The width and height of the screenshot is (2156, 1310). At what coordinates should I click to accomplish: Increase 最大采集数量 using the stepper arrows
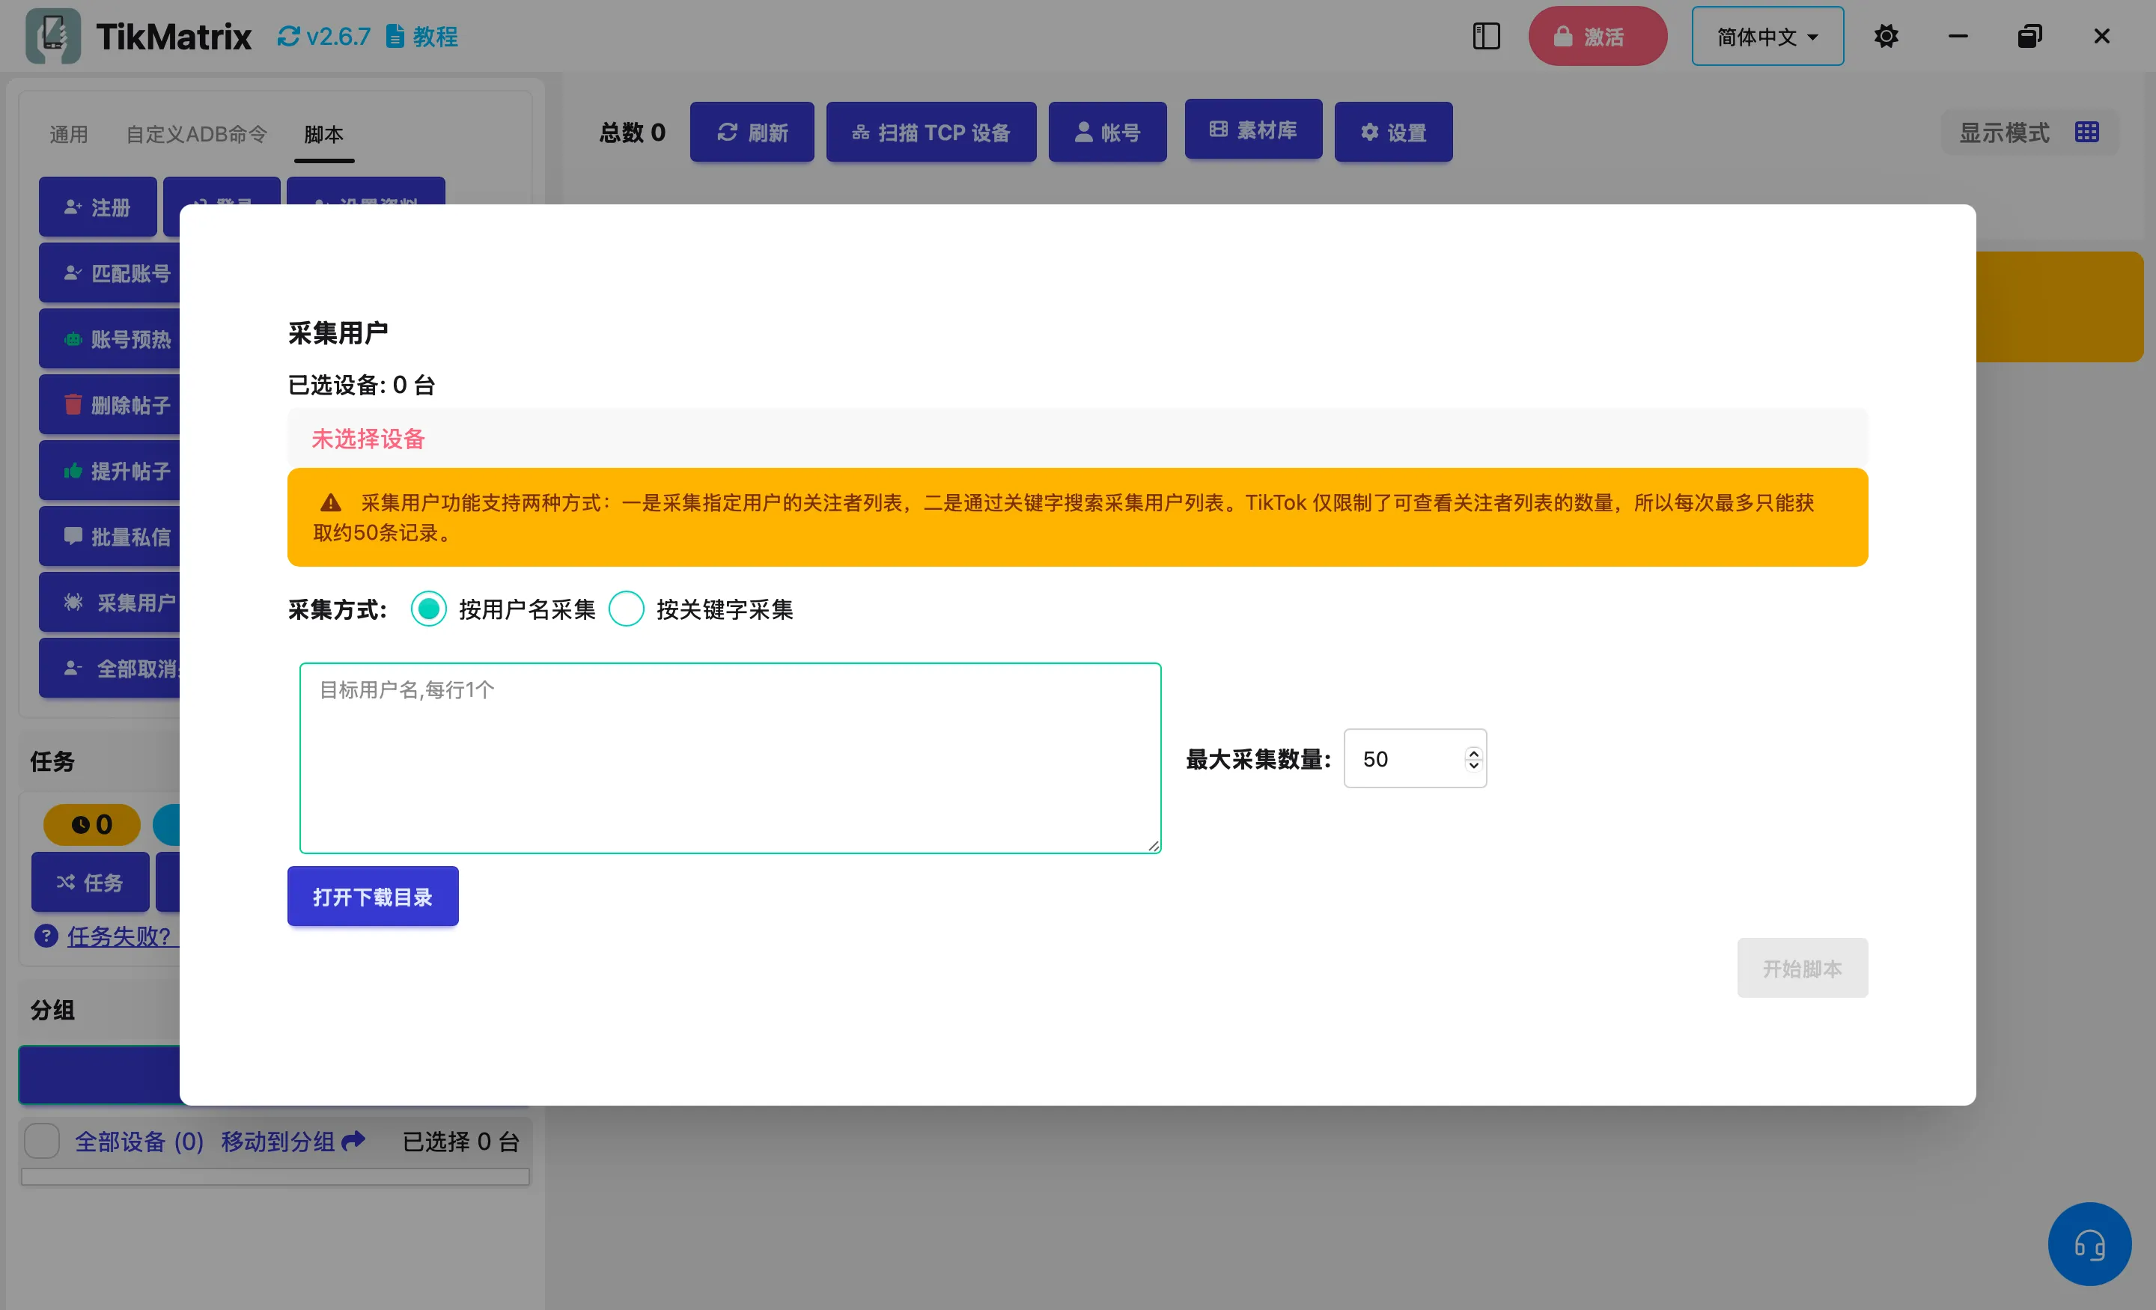[1473, 752]
